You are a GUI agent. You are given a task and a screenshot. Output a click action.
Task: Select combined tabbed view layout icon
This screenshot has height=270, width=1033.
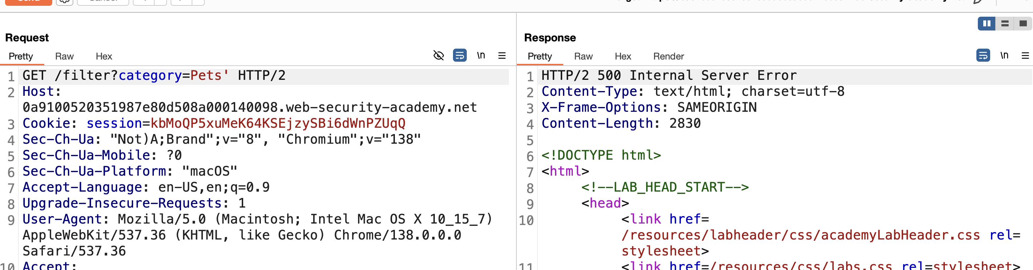tap(1022, 24)
